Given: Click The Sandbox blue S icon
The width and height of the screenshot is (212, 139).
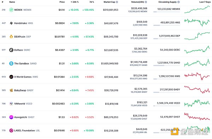Looking at the screenshot, I should [11, 63].
